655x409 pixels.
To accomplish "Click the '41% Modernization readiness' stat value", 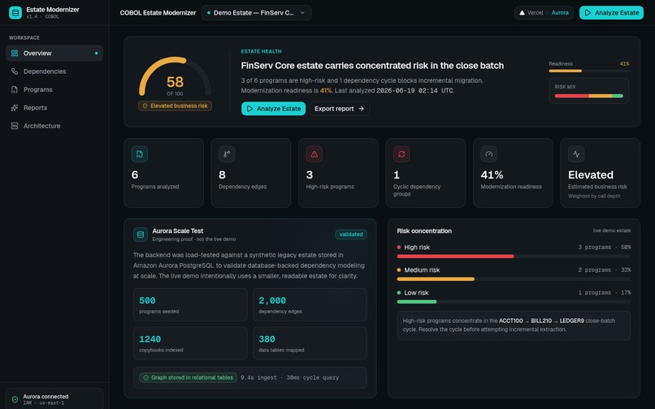I will (492, 174).
